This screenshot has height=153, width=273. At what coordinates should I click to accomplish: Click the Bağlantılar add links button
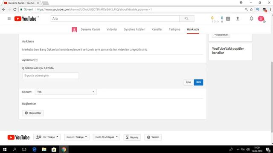(x=33, y=113)
